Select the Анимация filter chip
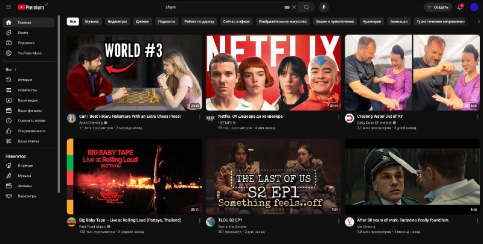 click(x=398, y=22)
